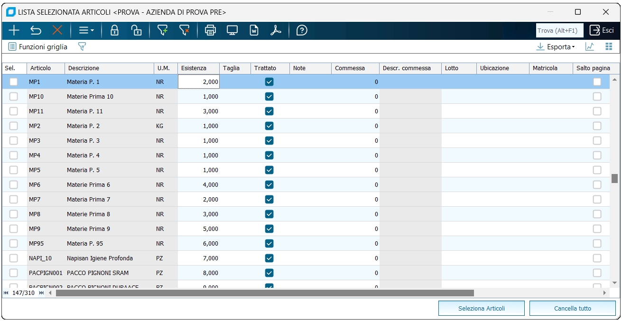Open the Funzioni griglia menu
The image size is (622, 321).
38,47
